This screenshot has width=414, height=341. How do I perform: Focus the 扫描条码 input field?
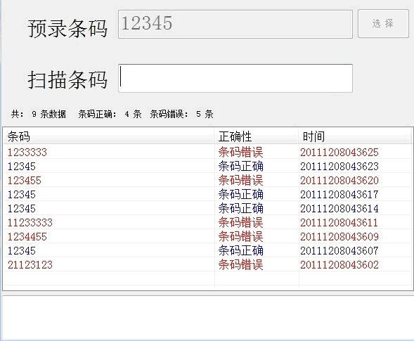[x=235, y=78]
